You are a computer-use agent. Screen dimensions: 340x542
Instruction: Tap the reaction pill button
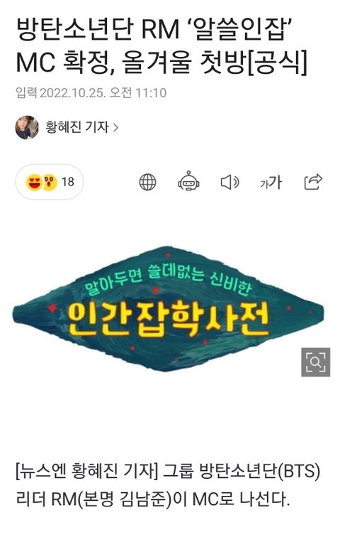click(50, 182)
